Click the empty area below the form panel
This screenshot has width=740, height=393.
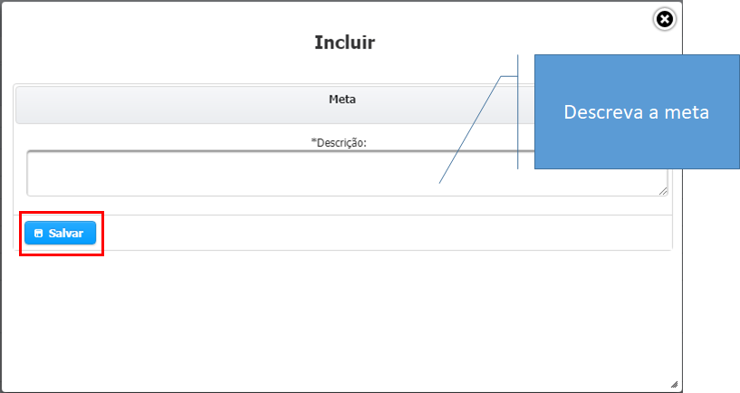pos(342,317)
